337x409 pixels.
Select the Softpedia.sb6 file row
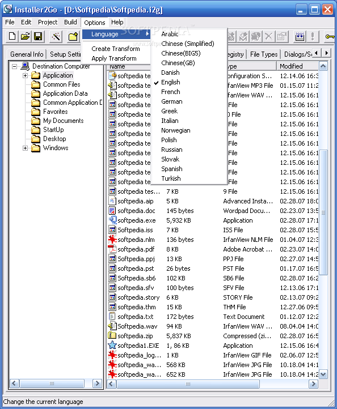[x=213, y=278]
